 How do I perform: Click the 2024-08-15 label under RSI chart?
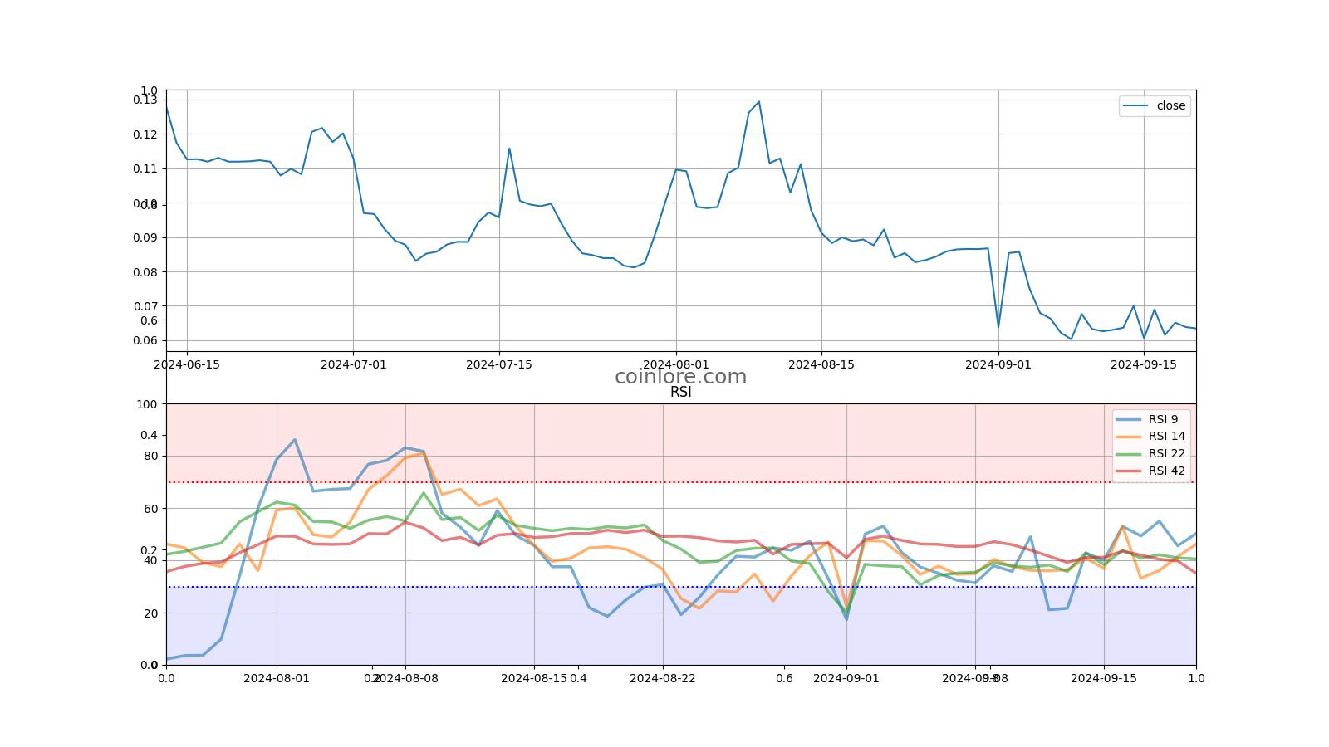pyautogui.click(x=534, y=678)
